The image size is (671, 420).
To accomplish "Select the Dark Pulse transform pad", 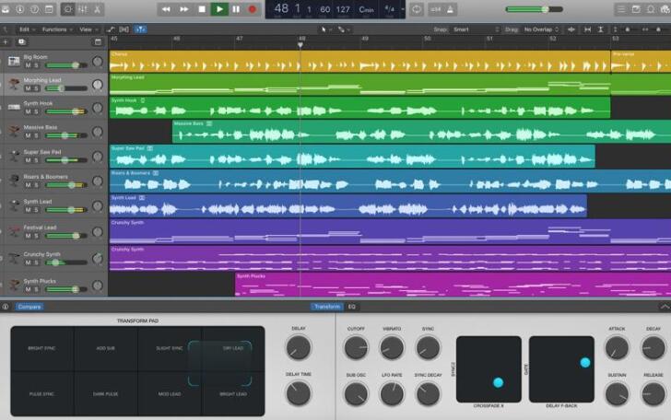I will coord(106,394).
